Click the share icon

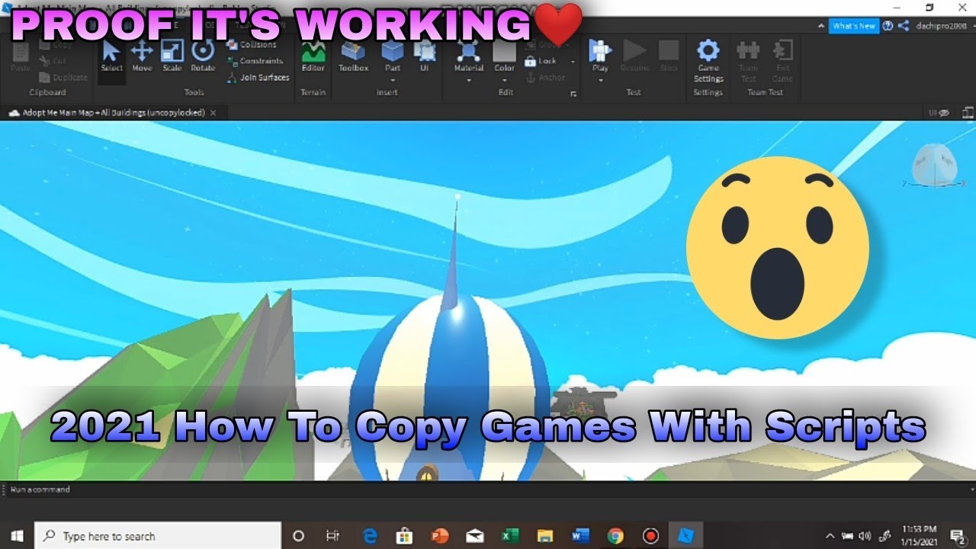coord(904,26)
